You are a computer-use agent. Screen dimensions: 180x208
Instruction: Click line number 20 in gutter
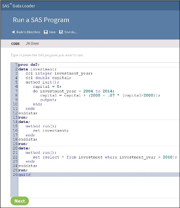click(x=15, y=148)
